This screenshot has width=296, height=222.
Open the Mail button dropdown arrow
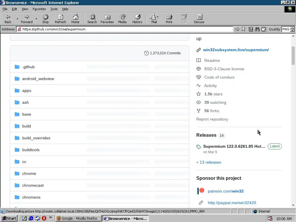158,17
